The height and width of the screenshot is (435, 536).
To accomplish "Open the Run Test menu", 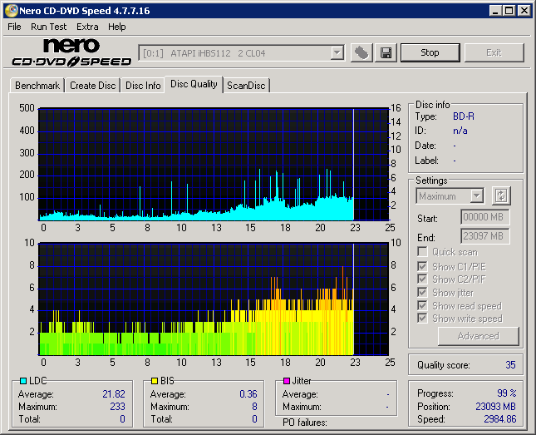I will (48, 27).
